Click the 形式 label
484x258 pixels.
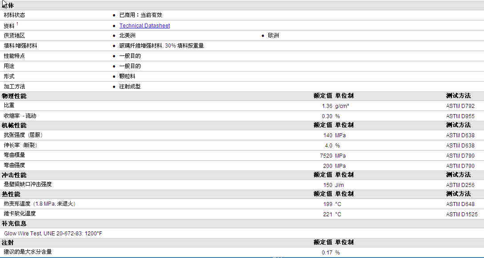coord(9,76)
